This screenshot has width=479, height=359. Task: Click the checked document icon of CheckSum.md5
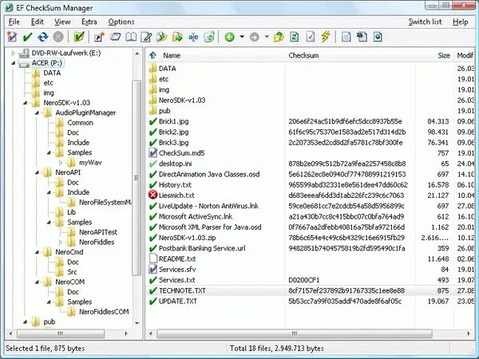(152, 152)
